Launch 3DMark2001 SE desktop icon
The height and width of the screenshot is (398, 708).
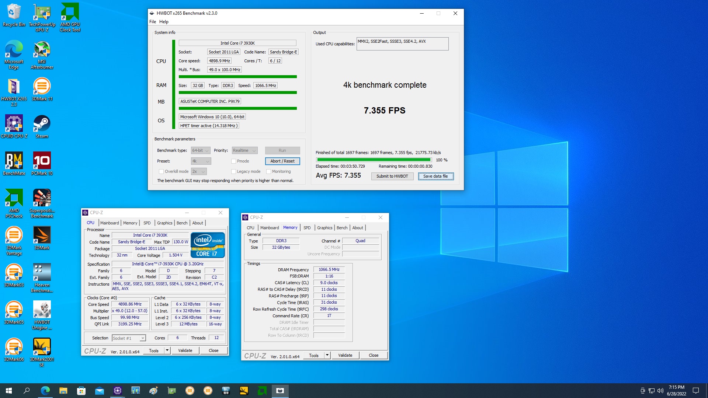click(42, 353)
